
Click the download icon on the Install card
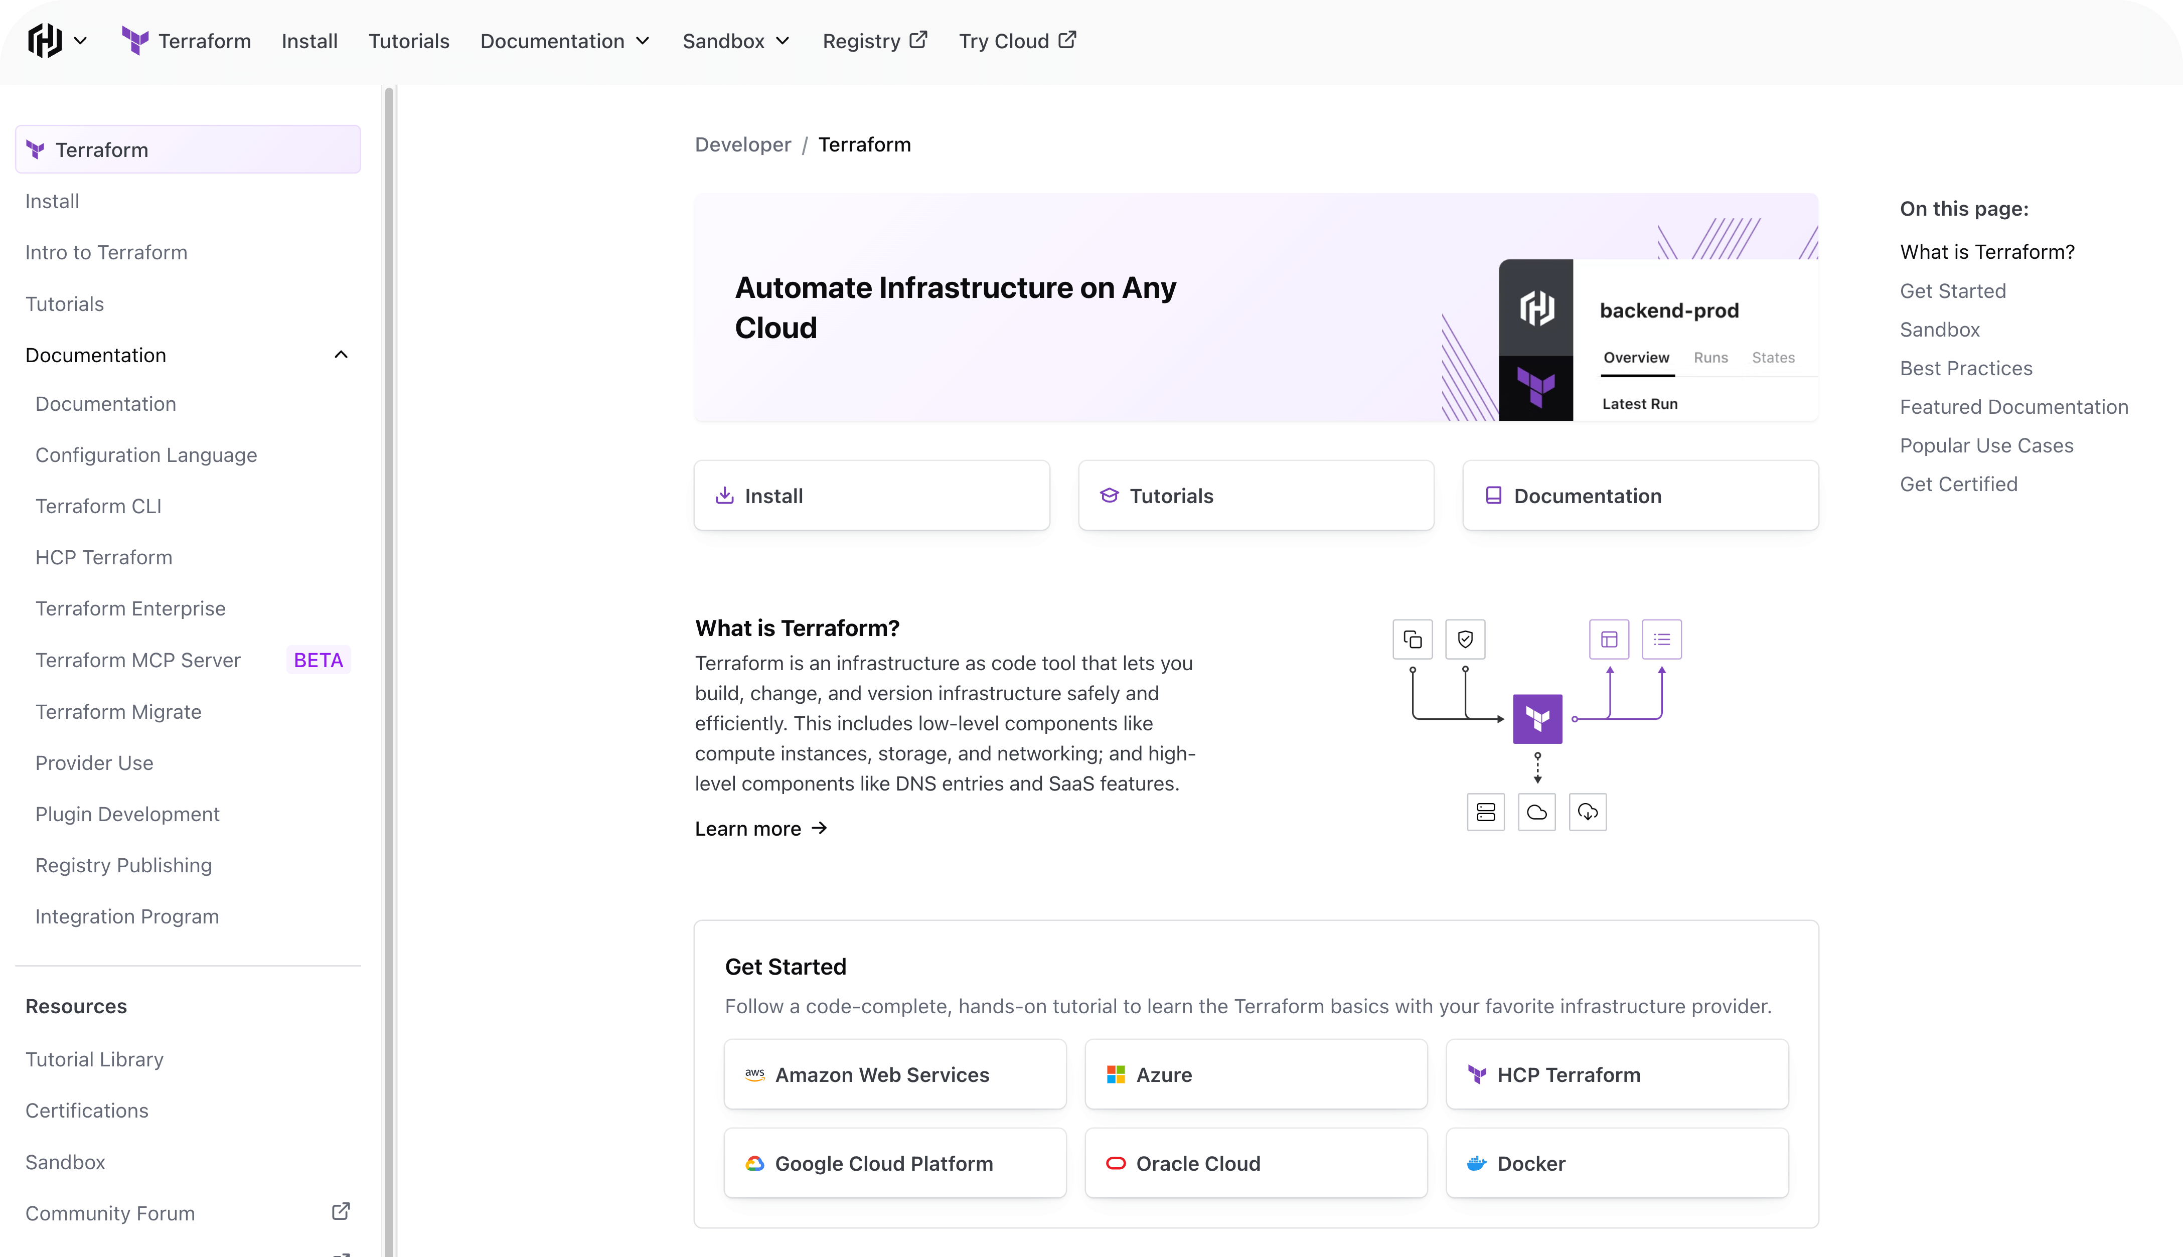[x=725, y=495]
